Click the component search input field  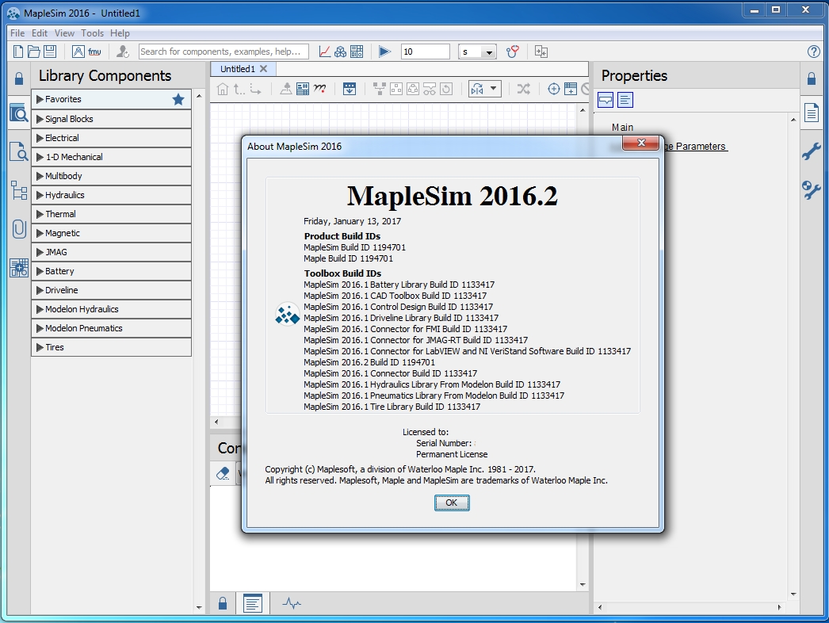[x=223, y=52]
